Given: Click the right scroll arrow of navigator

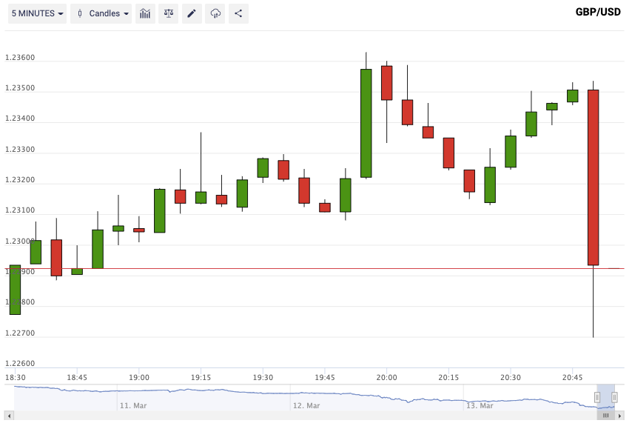Looking at the screenshot, I should pyautogui.click(x=620, y=416).
